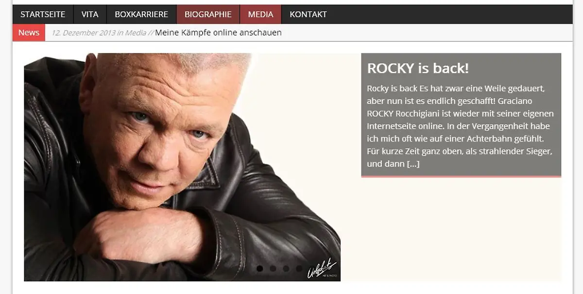Screen dimensions: 583x294
Task: Go to the VITA page
Action: 90,14
